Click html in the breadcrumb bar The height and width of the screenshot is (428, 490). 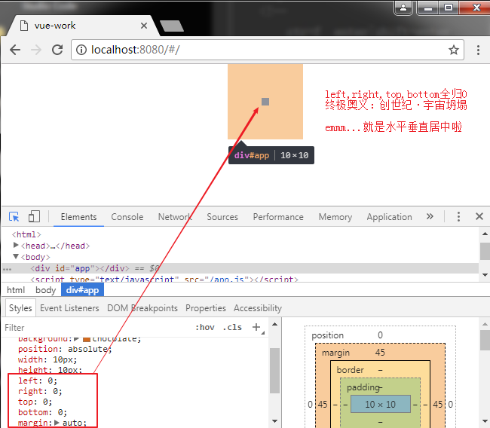[16, 290]
